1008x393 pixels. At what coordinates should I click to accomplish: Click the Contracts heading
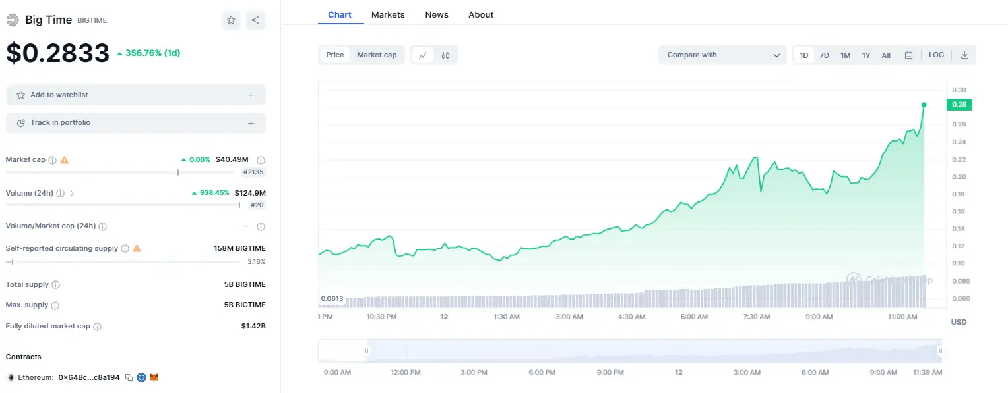pos(23,357)
